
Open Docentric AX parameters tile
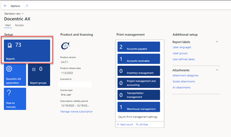(15, 75)
